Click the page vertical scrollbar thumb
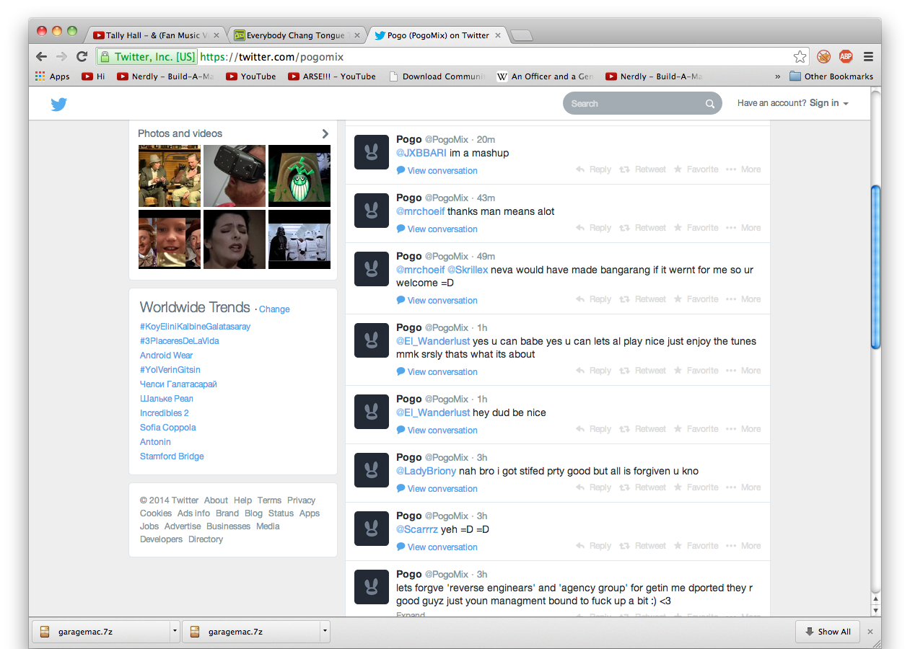The image size is (910, 649). click(x=875, y=267)
